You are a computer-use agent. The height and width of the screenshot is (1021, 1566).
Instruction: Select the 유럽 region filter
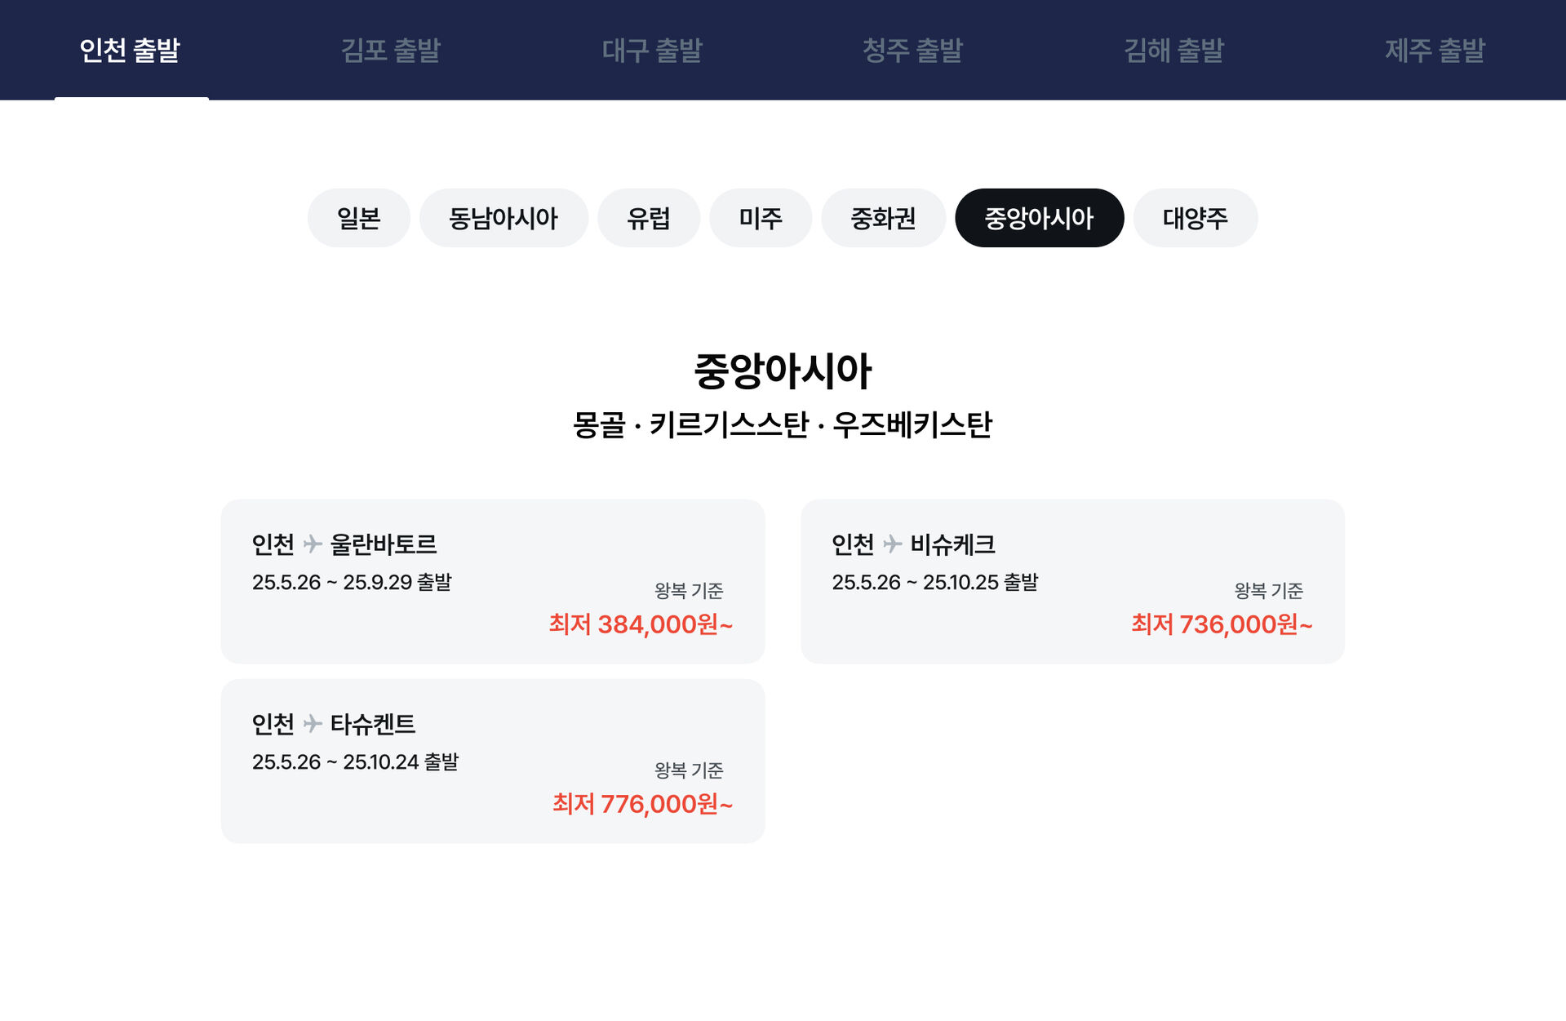(x=649, y=218)
